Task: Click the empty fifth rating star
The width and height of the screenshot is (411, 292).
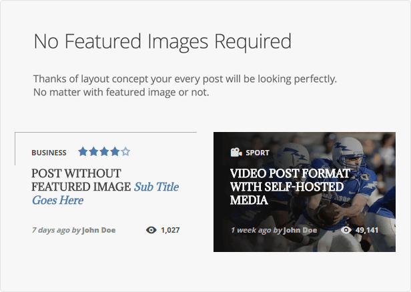Action: 125,151
